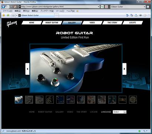The height and width of the screenshot is (134, 152).
Task: Open the ヘルプ(H) menu
Action: [70, 11]
